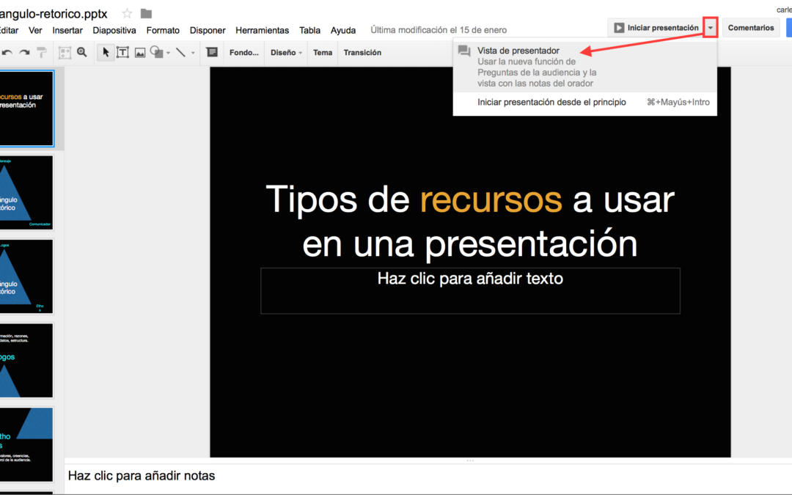Screen dimensions: 792x495
Task: Open the Iniciar presentación dropdown arrow
Action: [710, 28]
